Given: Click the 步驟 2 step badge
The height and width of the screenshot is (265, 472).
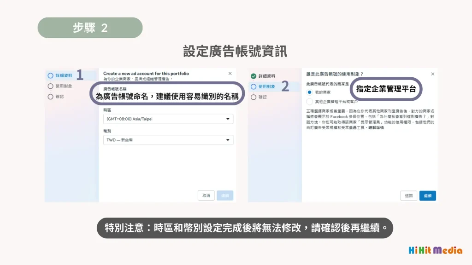Looking at the screenshot, I should click(x=90, y=28).
